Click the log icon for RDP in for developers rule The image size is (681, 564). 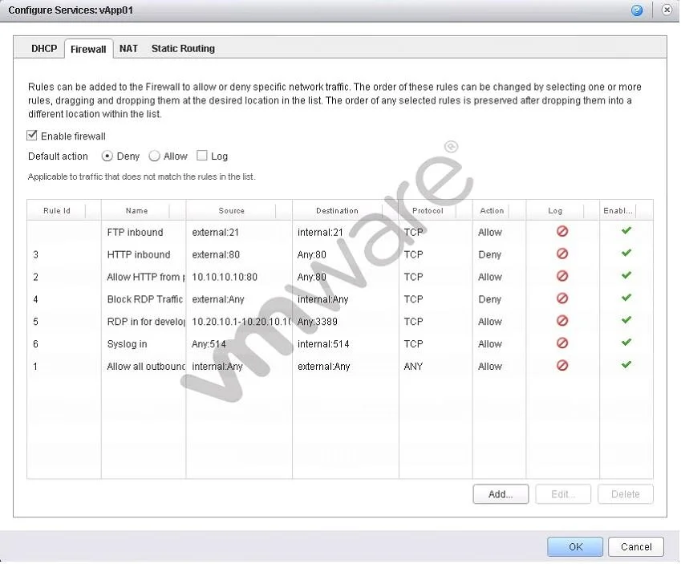(562, 321)
